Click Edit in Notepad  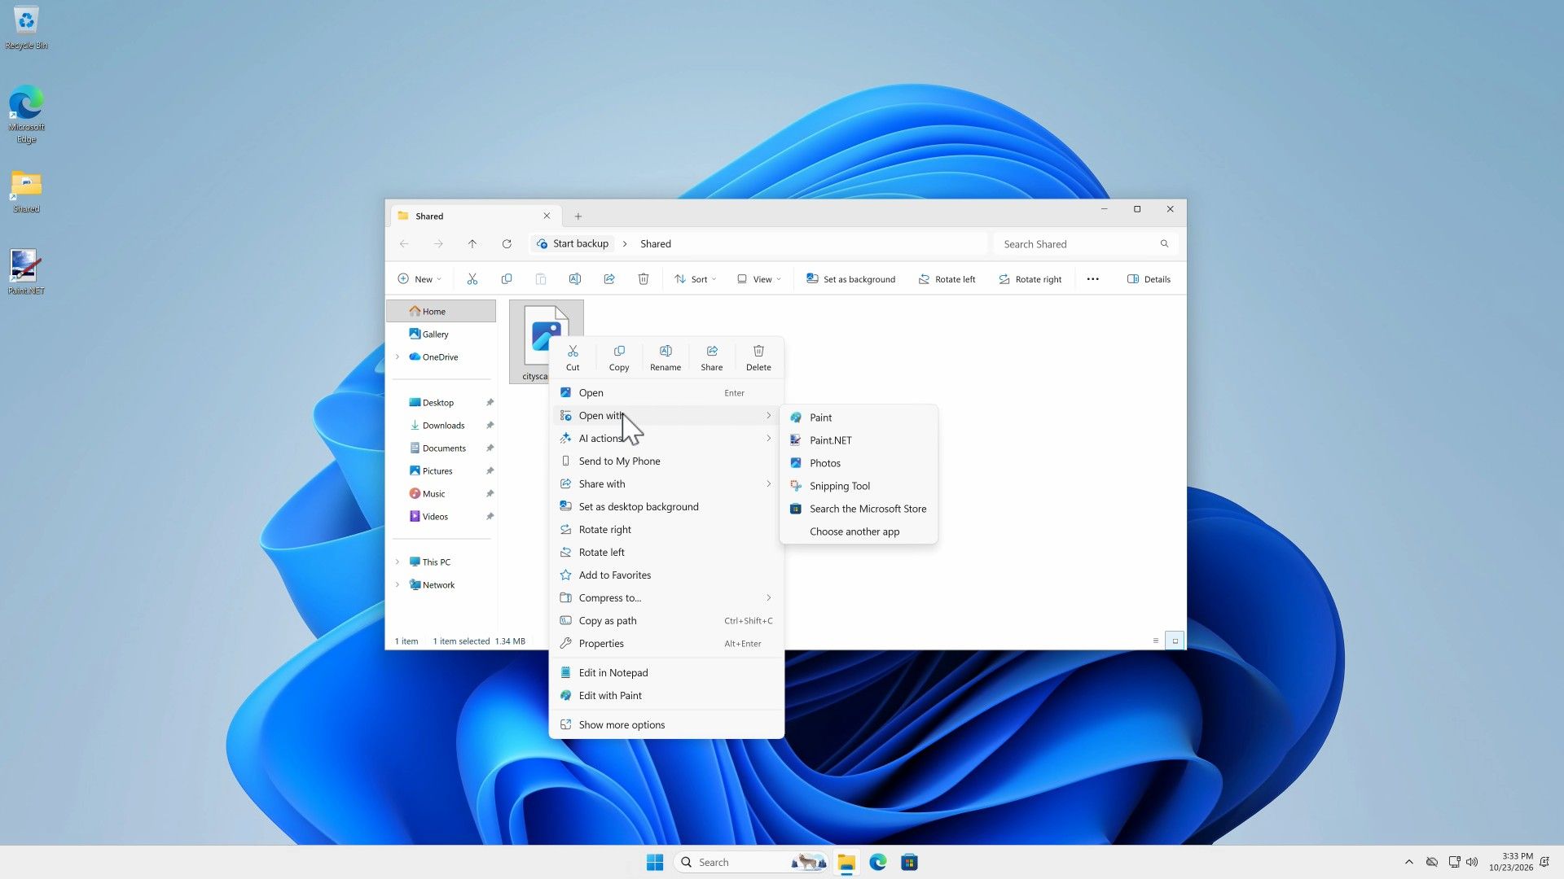(x=666, y=673)
